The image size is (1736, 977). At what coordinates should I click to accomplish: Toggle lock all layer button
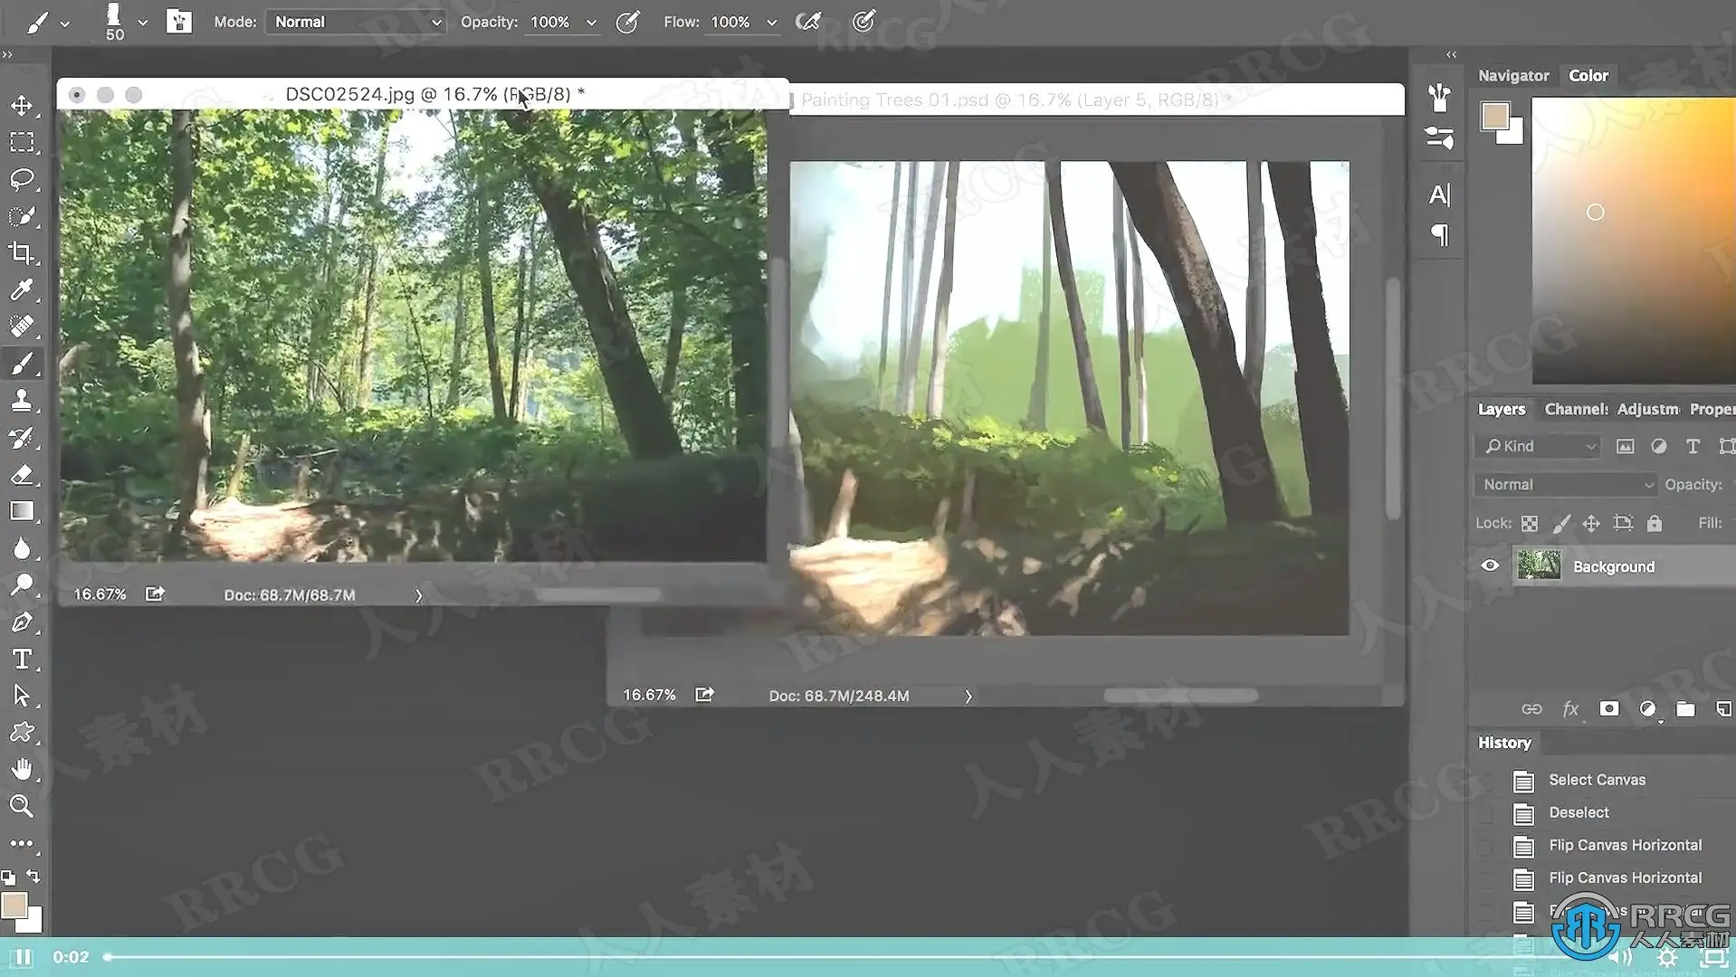tap(1655, 523)
